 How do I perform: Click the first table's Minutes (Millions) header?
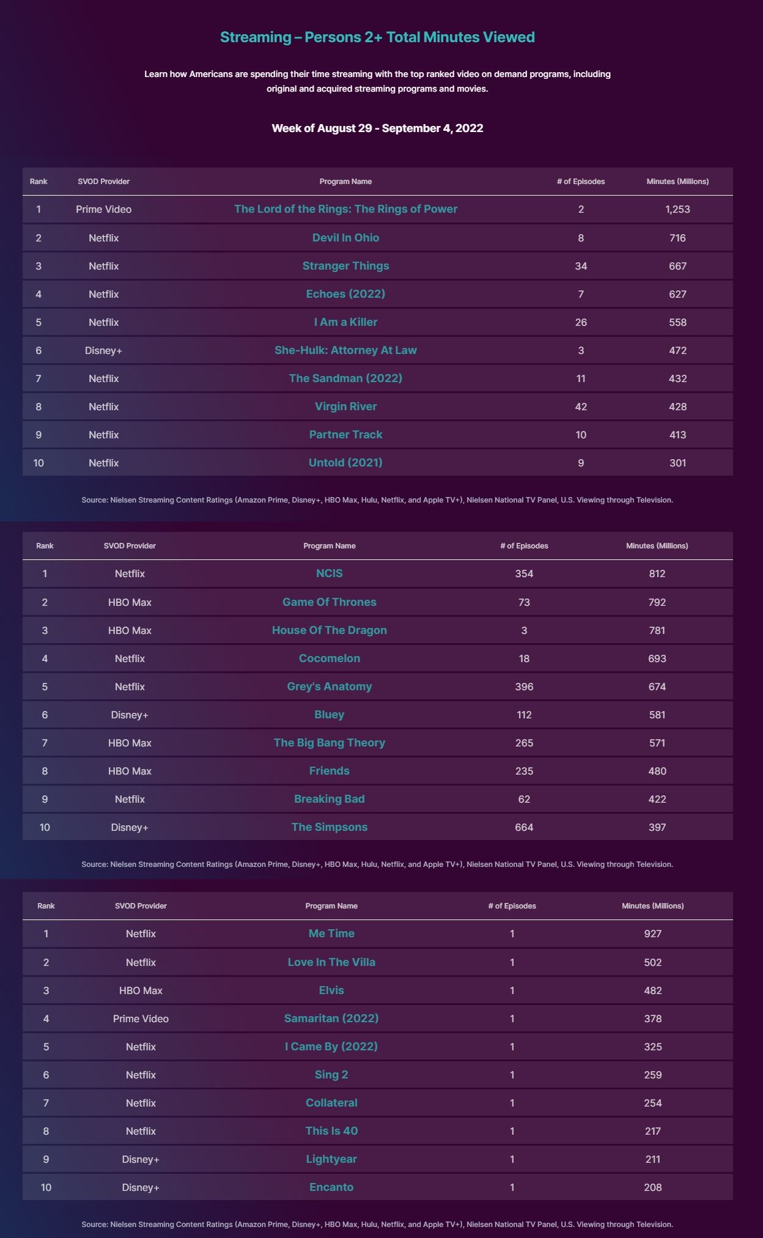click(x=677, y=182)
